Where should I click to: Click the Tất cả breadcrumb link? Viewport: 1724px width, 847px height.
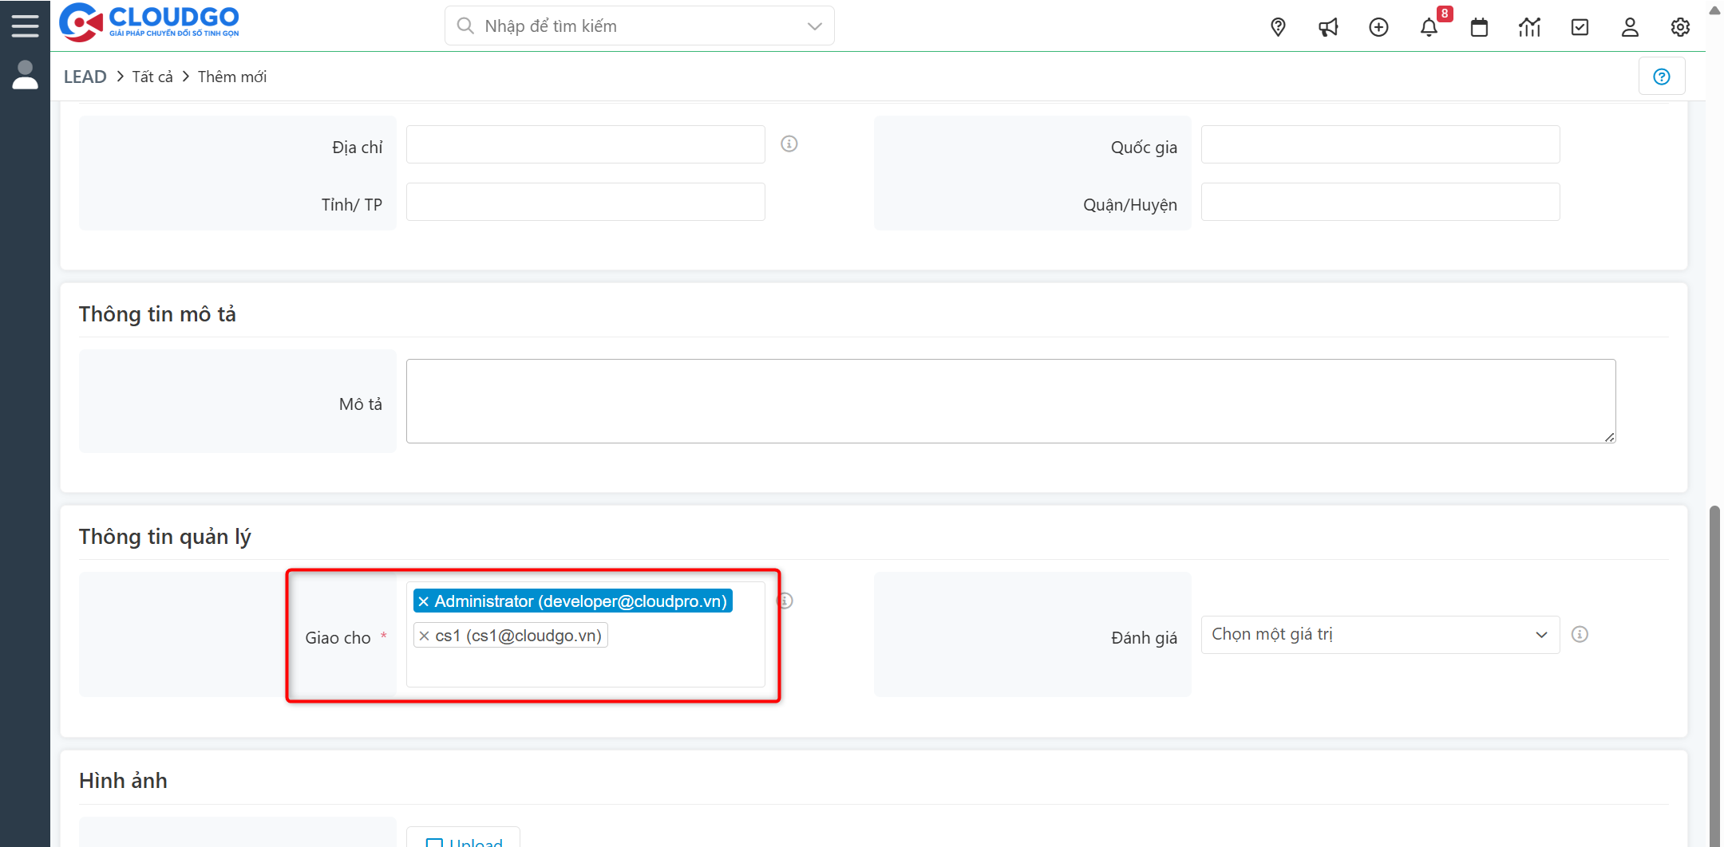[152, 77]
